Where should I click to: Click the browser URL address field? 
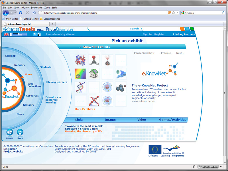point(105,13)
